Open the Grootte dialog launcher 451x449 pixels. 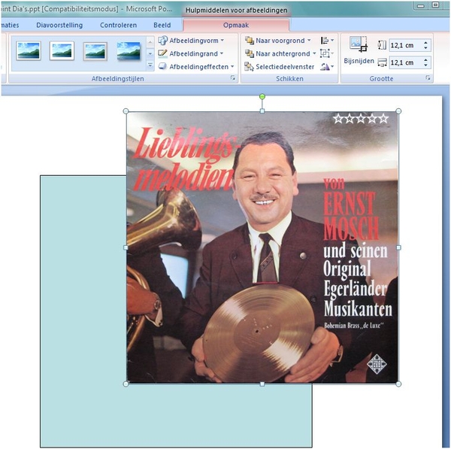tap(428, 78)
